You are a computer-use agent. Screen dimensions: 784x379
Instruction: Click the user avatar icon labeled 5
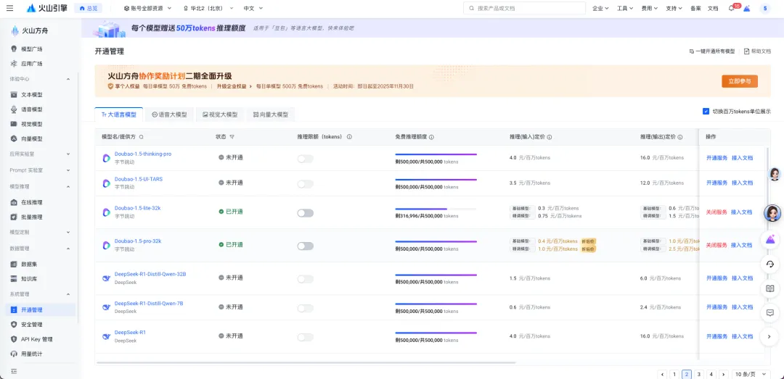(765, 8)
